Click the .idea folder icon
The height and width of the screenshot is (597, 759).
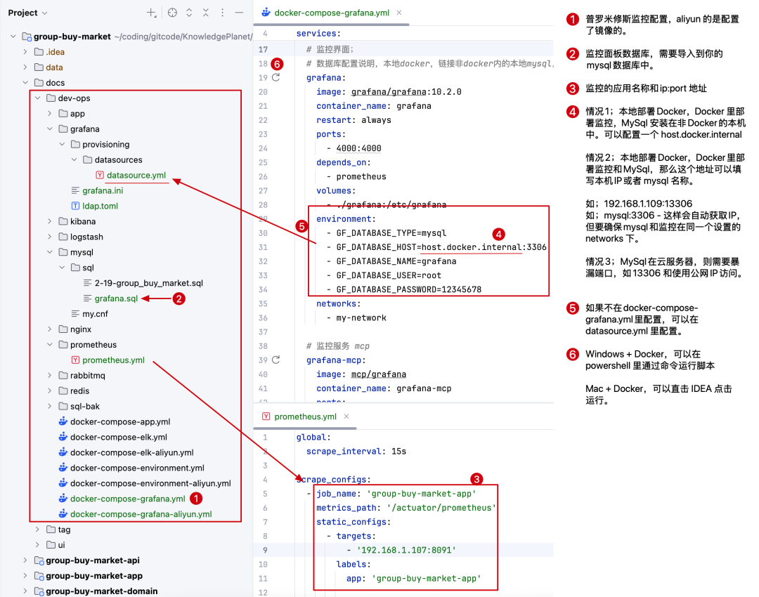[x=39, y=52]
